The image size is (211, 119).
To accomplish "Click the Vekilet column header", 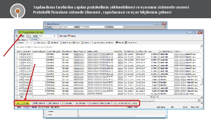I will point(187,51).
